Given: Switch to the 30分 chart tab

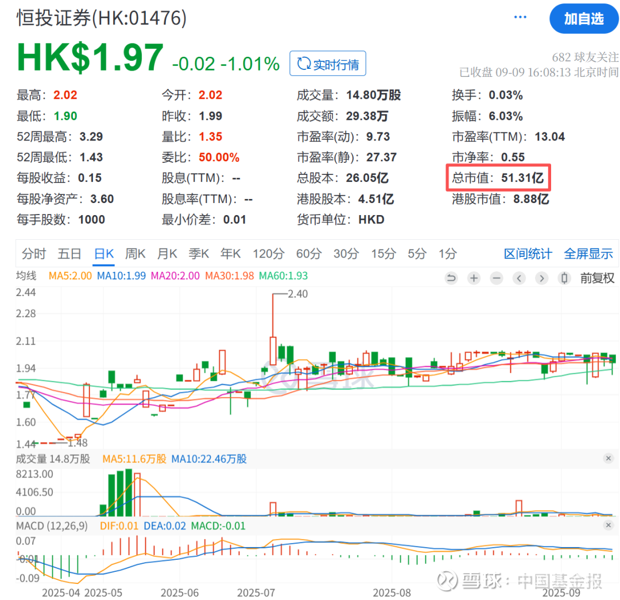Looking at the screenshot, I should coord(346,254).
